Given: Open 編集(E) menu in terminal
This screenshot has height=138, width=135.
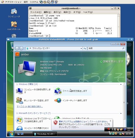Looking at the screenshot, I should 47,12.
